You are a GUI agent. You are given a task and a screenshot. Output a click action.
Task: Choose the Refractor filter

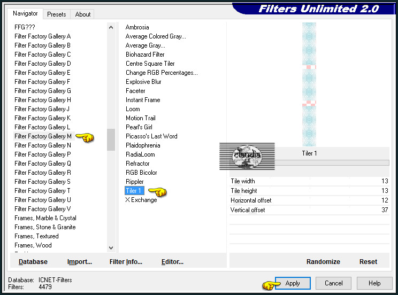click(137, 164)
